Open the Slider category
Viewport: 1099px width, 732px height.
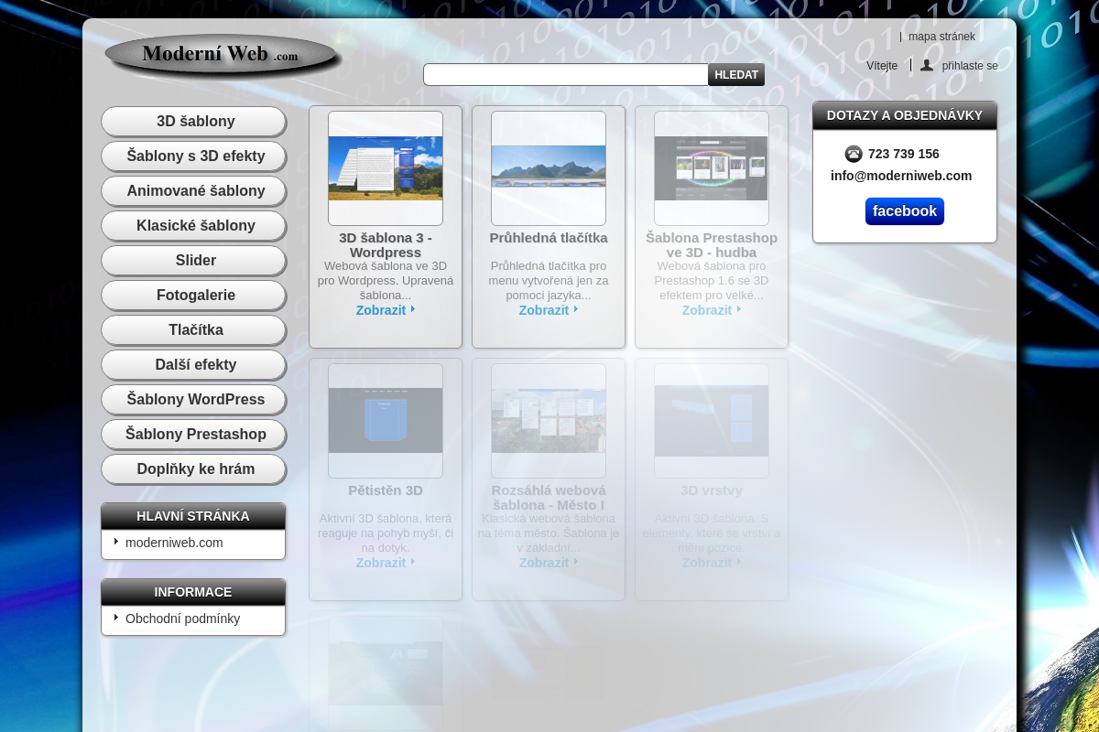click(194, 261)
